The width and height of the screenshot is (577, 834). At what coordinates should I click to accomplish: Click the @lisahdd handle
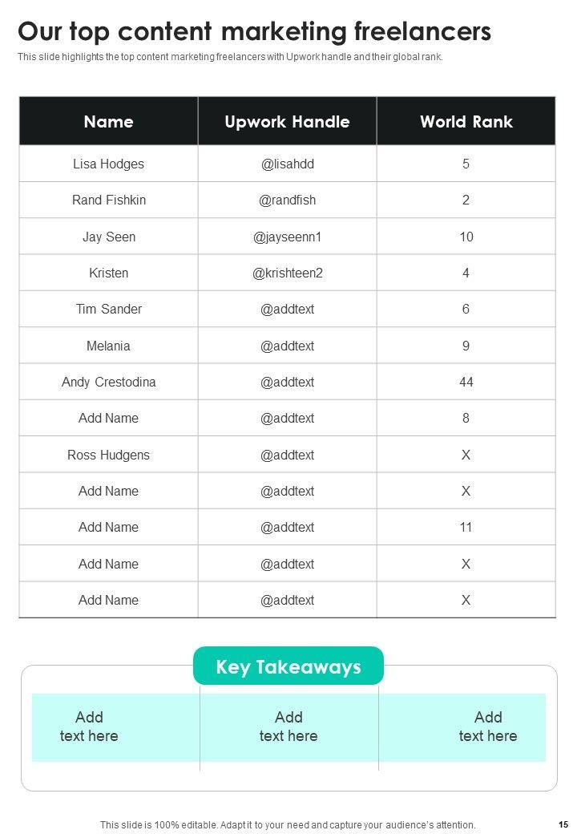coord(287,164)
